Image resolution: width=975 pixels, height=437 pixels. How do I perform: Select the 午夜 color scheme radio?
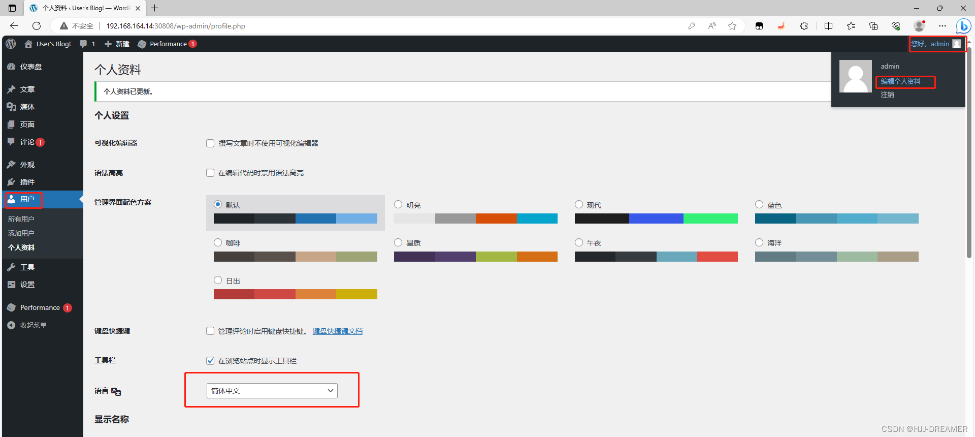point(579,242)
